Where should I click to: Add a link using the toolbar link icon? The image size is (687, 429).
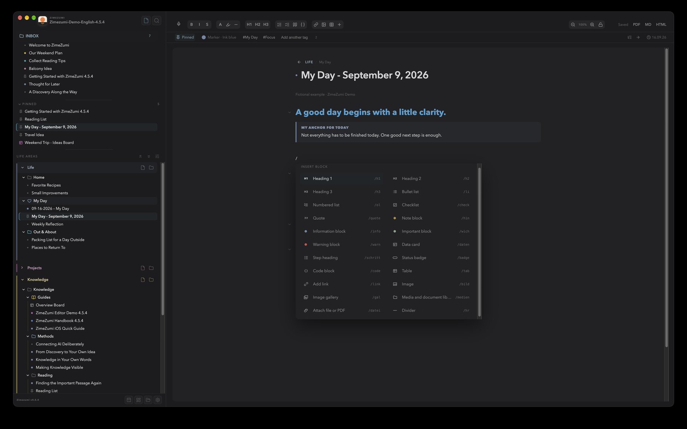coord(316,24)
